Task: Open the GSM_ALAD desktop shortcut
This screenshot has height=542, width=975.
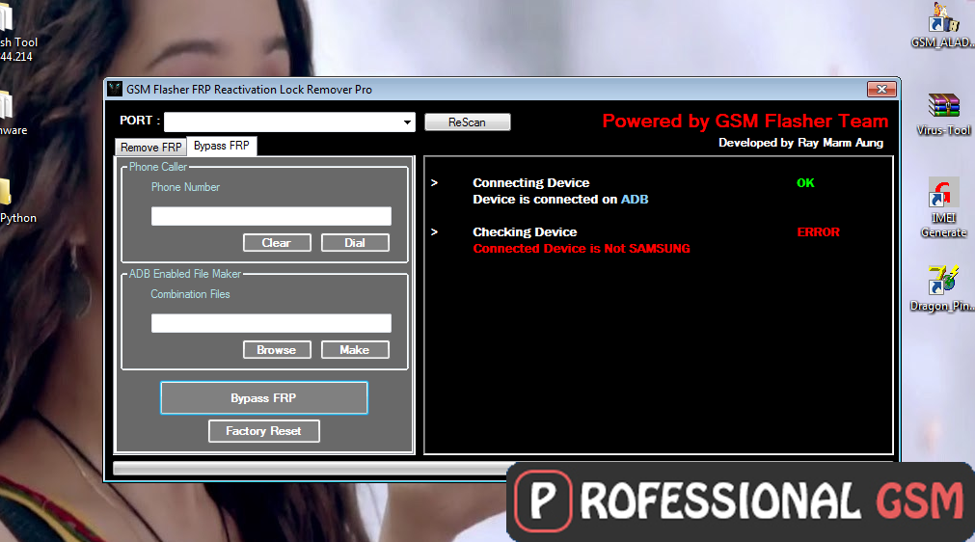Action: (943, 25)
